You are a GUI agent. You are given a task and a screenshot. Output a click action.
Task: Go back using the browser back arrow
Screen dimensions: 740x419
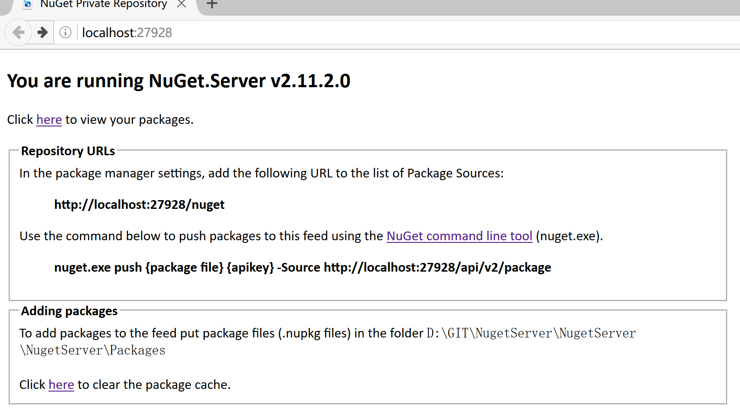click(x=18, y=32)
